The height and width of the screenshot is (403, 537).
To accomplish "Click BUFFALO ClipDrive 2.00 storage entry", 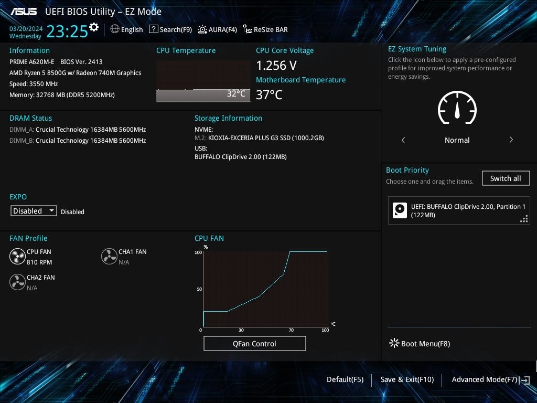I will point(240,157).
